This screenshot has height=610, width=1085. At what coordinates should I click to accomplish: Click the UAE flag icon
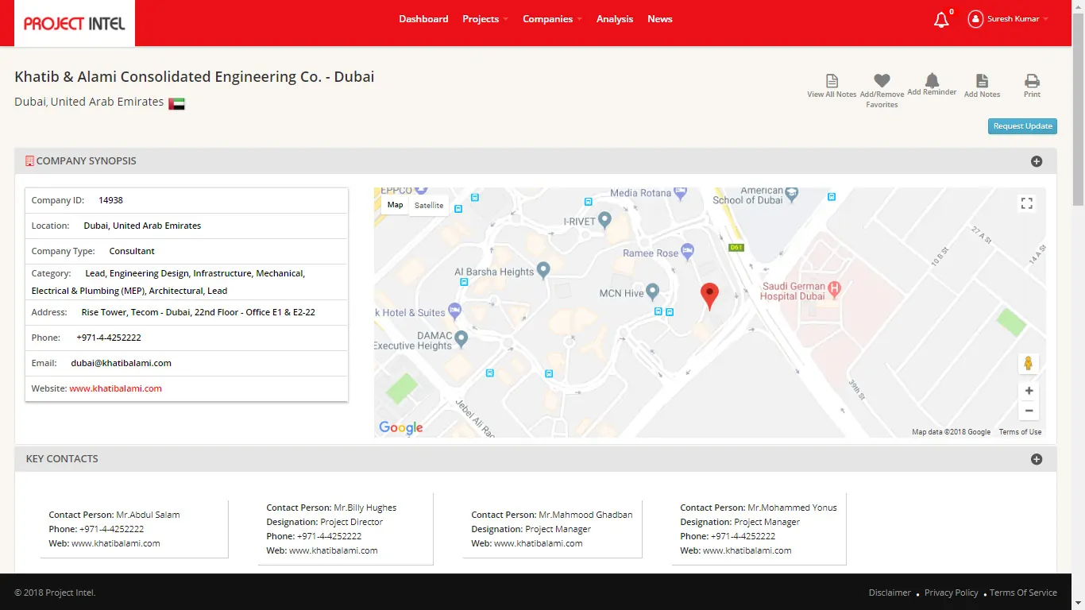coord(176,103)
